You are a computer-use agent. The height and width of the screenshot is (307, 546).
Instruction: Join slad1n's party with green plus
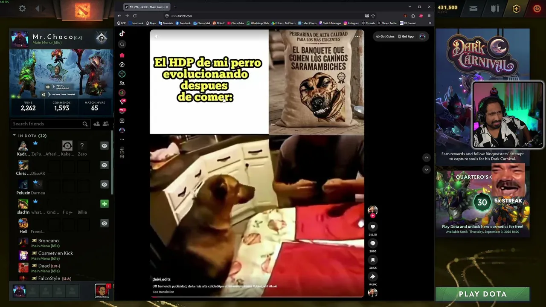pyautogui.click(x=104, y=204)
